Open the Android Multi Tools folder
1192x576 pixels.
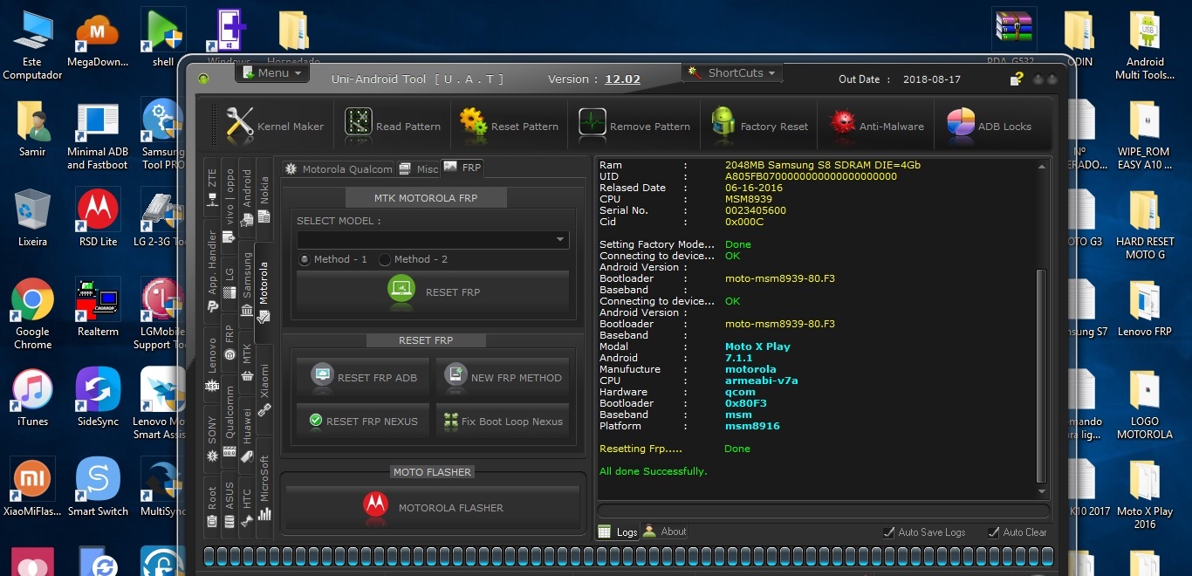pyautogui.click(x=1145, y=45)
